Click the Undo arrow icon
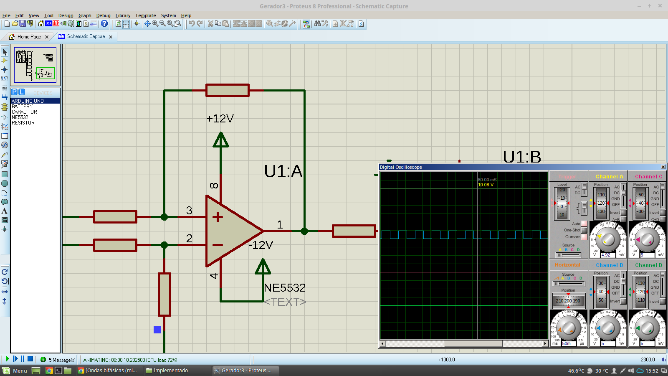Image resolution: width=668 pixels, height=376 pixels. (x=192, y=24)
